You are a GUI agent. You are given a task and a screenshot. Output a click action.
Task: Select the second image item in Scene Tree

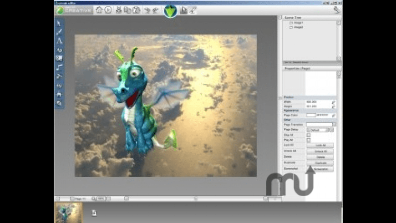(297, 27)
